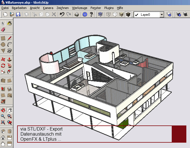
Task: Click the 'Datenaustausch mit' caption line
Action: click(41, 134)
